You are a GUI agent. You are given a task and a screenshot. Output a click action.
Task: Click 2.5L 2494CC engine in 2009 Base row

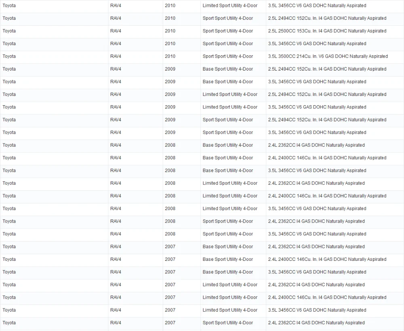coord(327,69)
